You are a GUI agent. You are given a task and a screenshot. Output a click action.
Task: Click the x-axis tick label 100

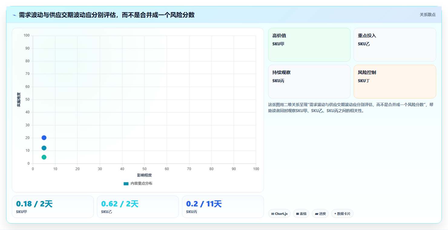click(x=256, y=169)
